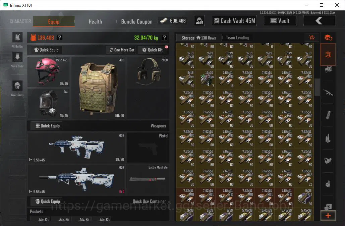Click the storage sort icon above item grid

pos(312,38)
